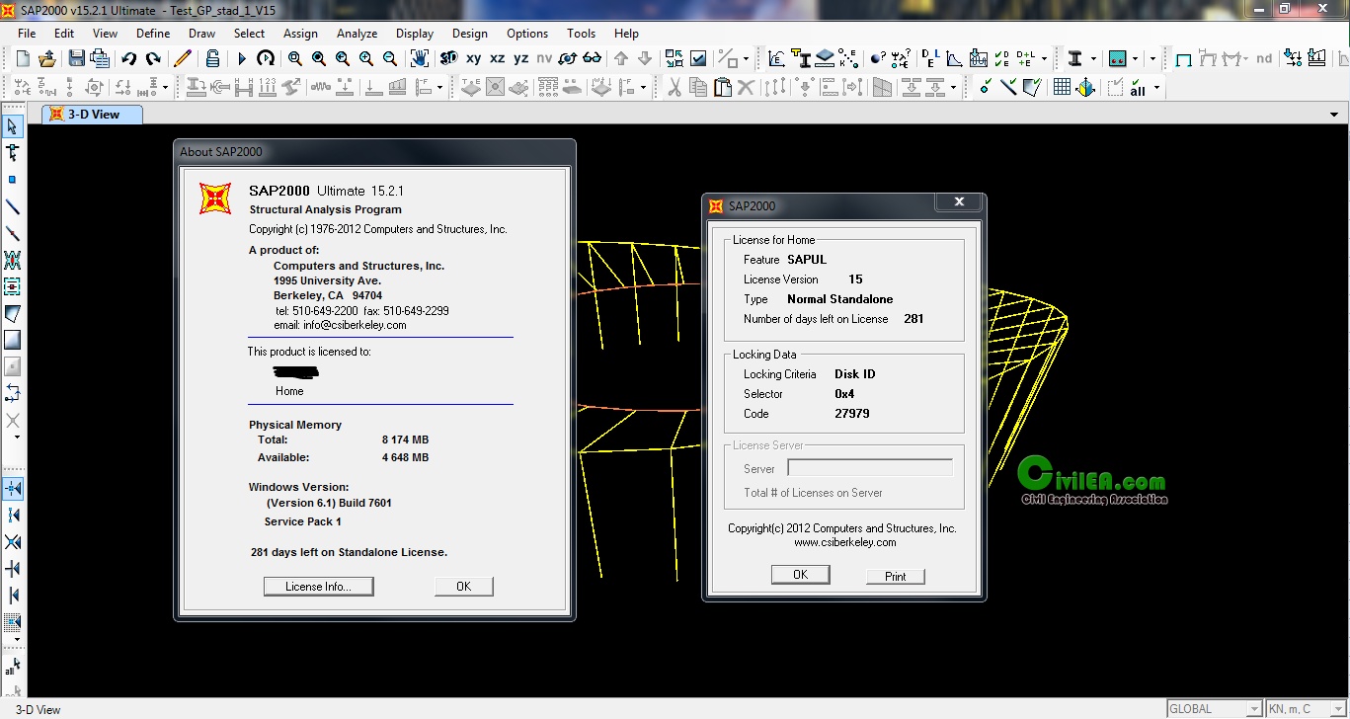Open the Define menu
1350x719 pixels.
point(153,33)
